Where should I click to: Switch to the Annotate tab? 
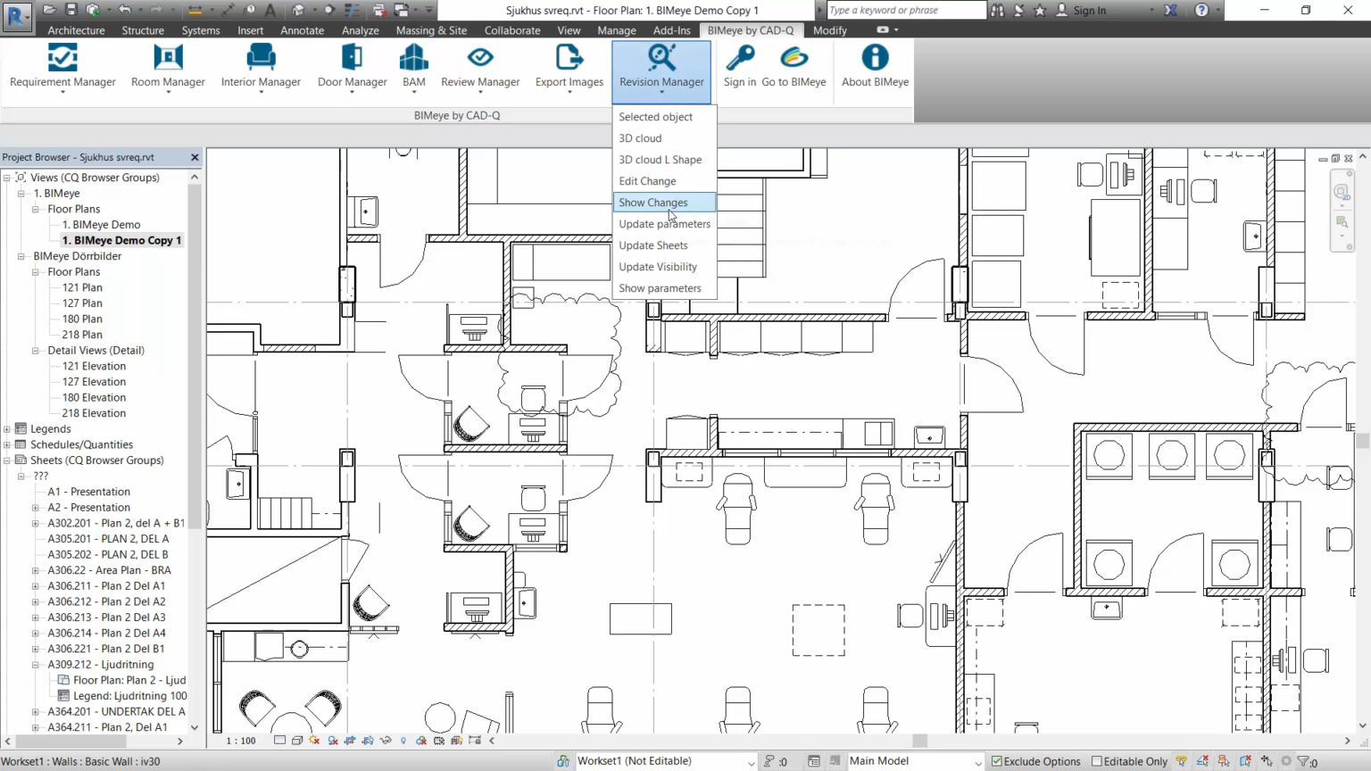[302, 30]
